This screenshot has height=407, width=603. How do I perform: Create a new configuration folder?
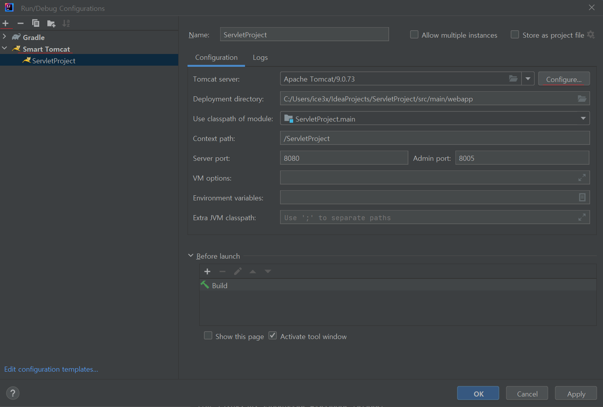(x=51, y=23)
